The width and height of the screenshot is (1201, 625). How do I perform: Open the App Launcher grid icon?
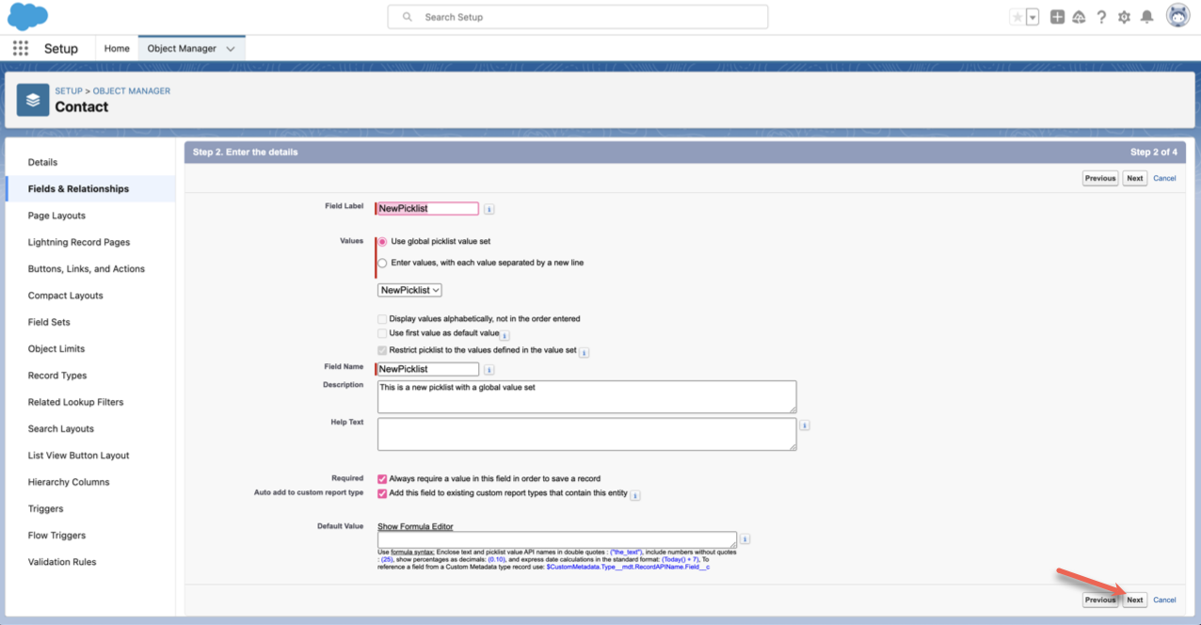(x=21, y=48)
